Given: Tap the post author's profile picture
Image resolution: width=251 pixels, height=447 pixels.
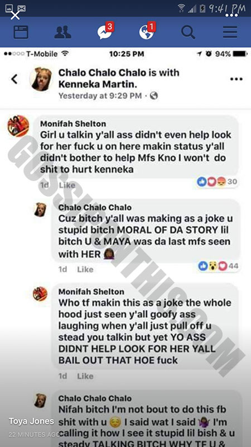Looking at the screenshot, I should click(x=41, y=79).
